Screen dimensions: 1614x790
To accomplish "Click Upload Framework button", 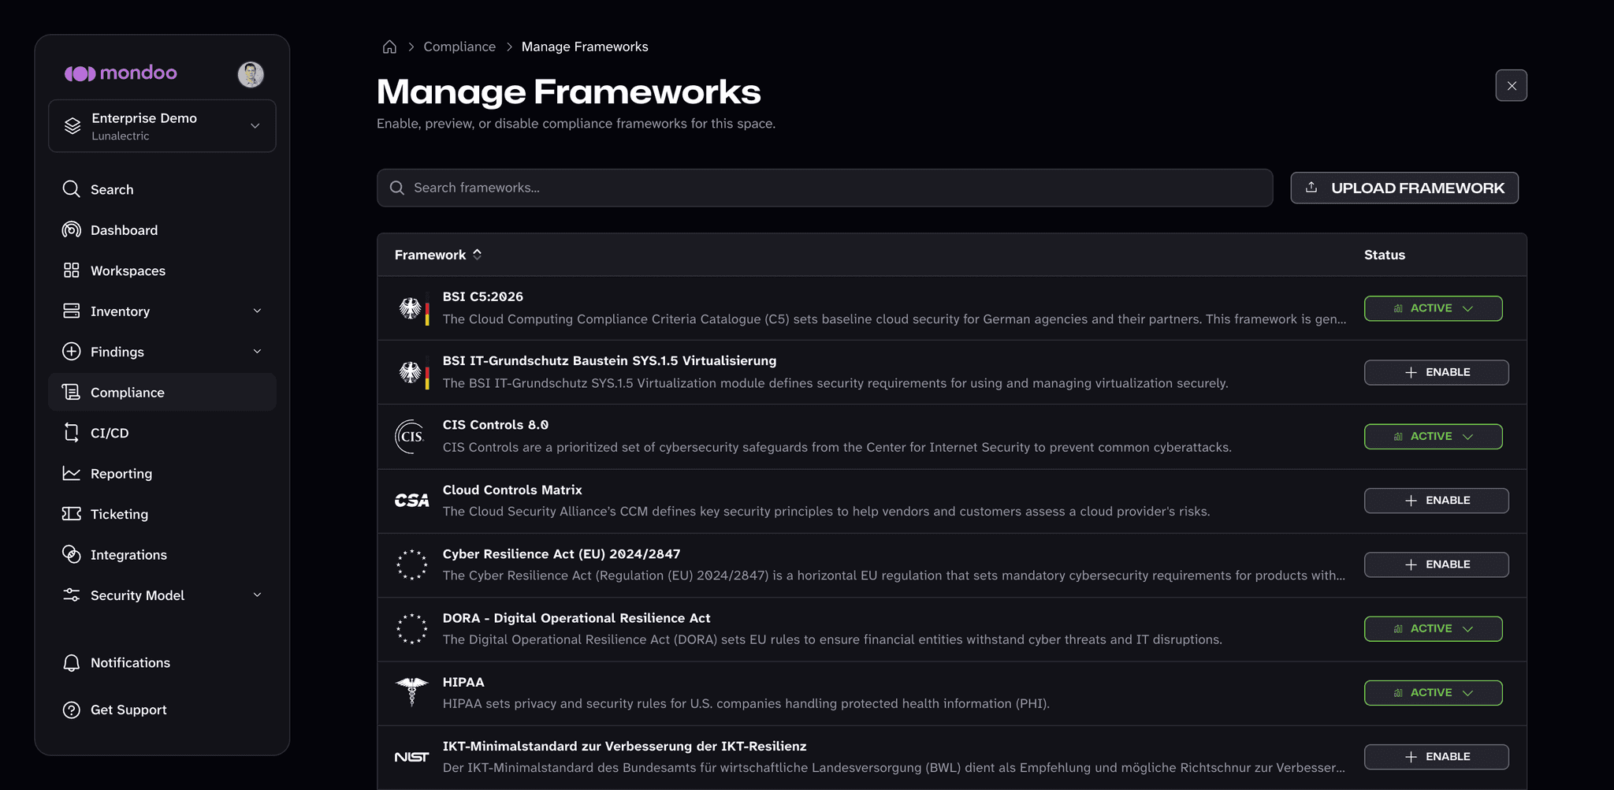I will (x=1404, y=188).
